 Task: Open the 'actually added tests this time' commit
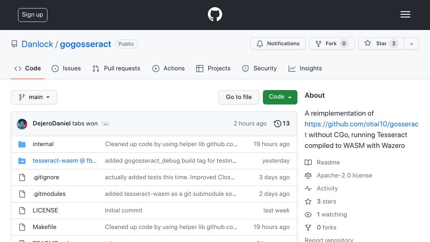click(x=170, y=177)
